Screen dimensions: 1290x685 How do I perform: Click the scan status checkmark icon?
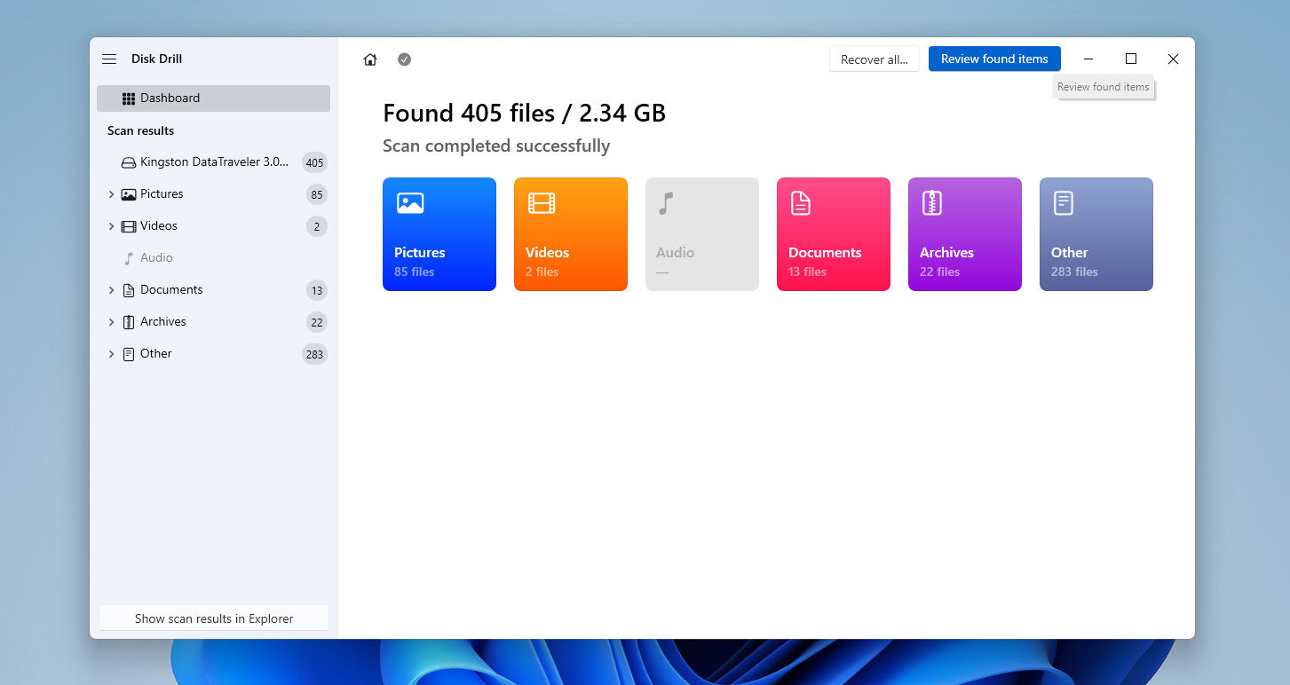click(x=404, y=59)
